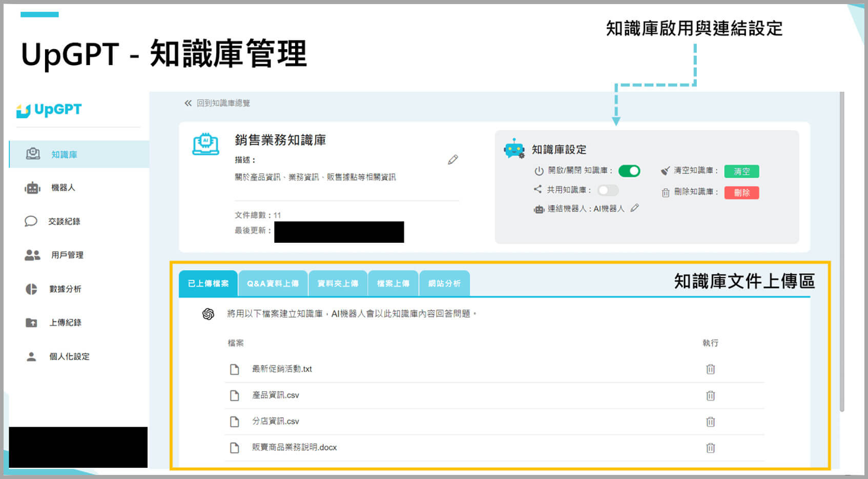Click the file icon beside 最新促銷活動.txt
This screenshot has width=868, height=479.
(x=235, y=369)
